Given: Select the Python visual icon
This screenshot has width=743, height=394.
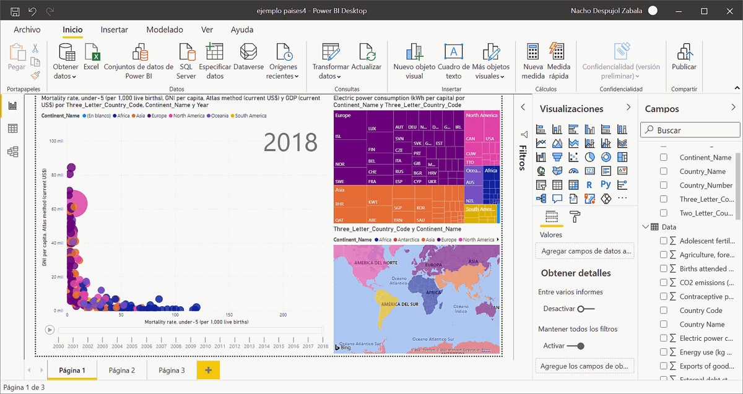Looking at the screenshot, I should pyautogui.click(x=606, y=185).
